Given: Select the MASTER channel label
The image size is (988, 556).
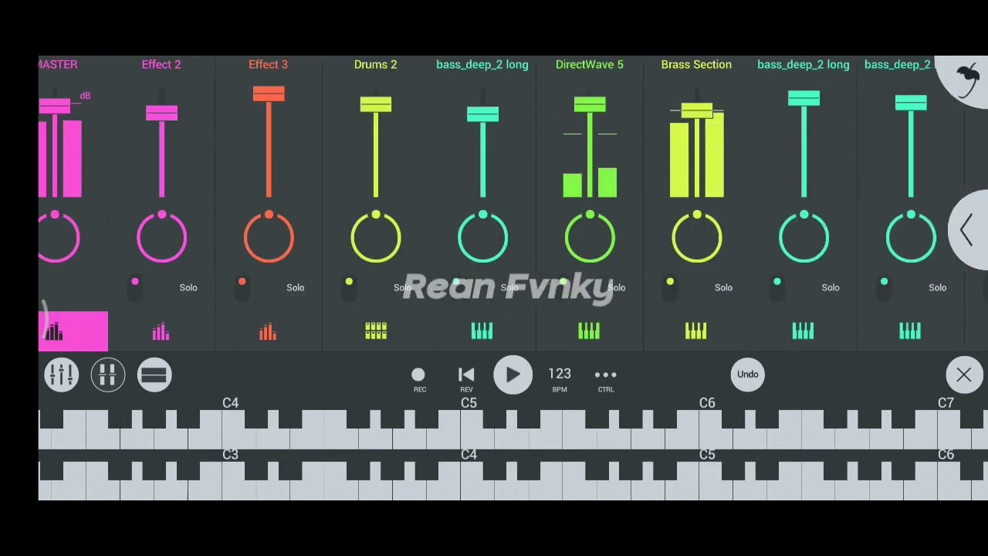Looking at the screenshot, I should pos(58,64).
